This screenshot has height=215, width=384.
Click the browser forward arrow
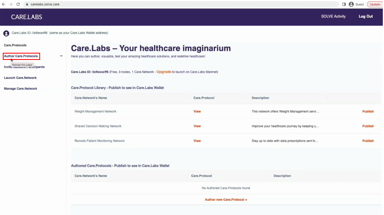11,4
